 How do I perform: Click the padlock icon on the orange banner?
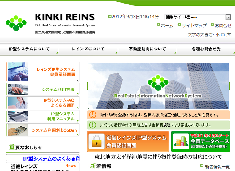[x=96, y=141]
